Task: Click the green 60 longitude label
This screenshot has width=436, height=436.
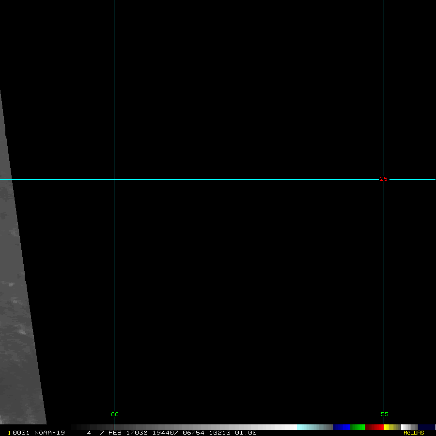Action: click(114, 414)
